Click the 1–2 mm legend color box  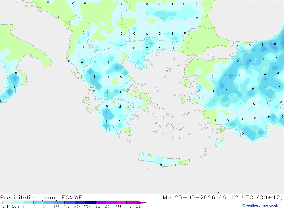pyautogui.click(x=28, y=202)
